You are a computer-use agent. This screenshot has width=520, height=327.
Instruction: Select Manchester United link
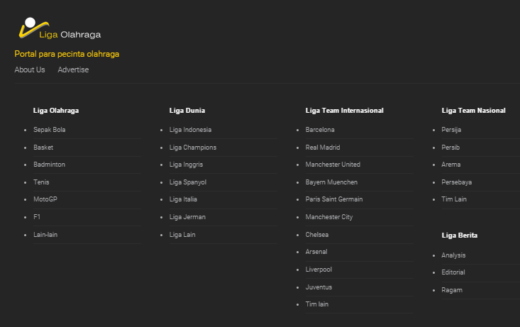click(x=333, y=165)
